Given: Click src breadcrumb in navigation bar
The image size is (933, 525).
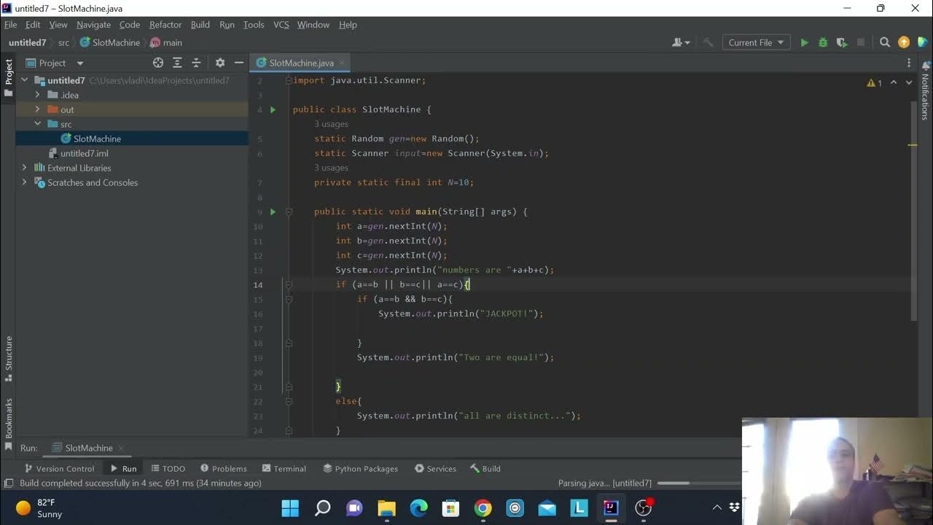Looking at the screenshot, I should click(64, 43).
